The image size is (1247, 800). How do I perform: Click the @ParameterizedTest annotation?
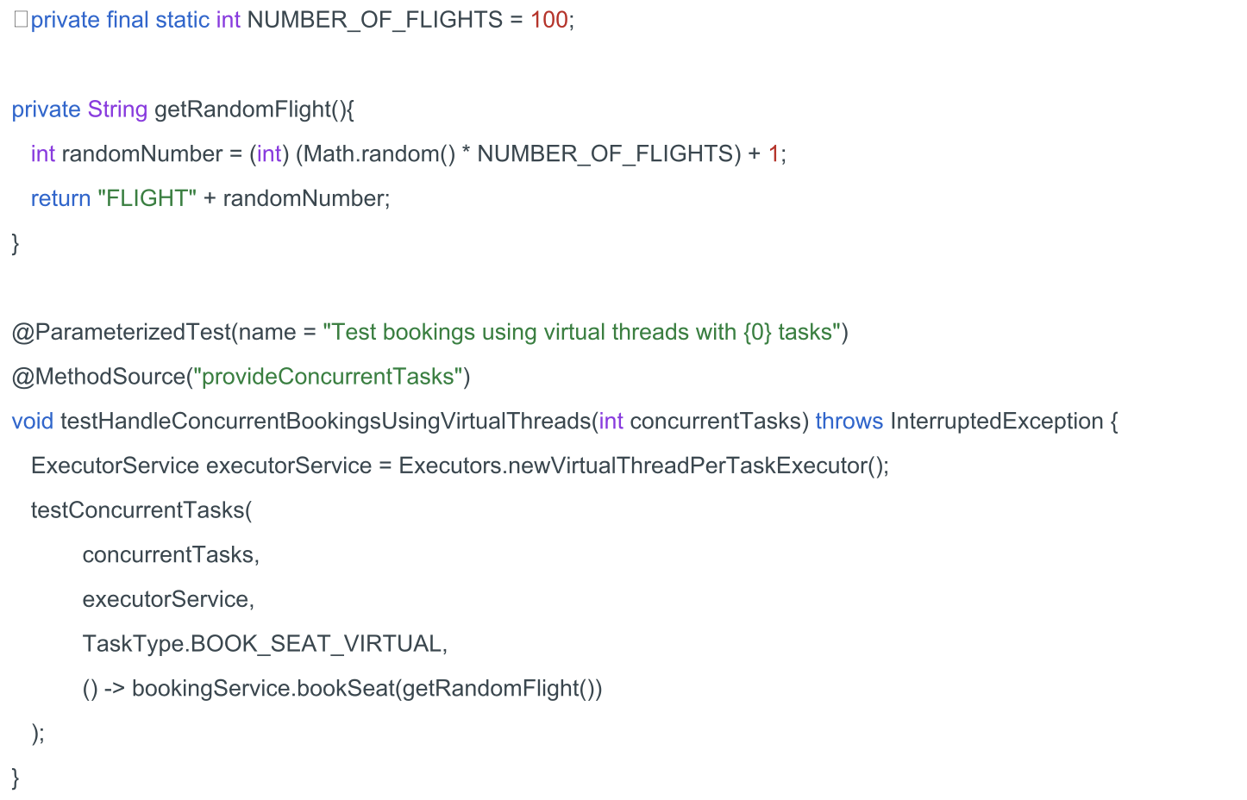point(122,332)
